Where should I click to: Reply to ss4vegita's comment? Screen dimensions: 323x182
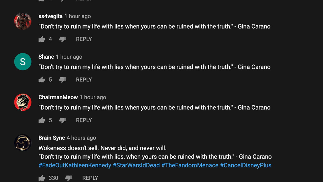(84, 39)
